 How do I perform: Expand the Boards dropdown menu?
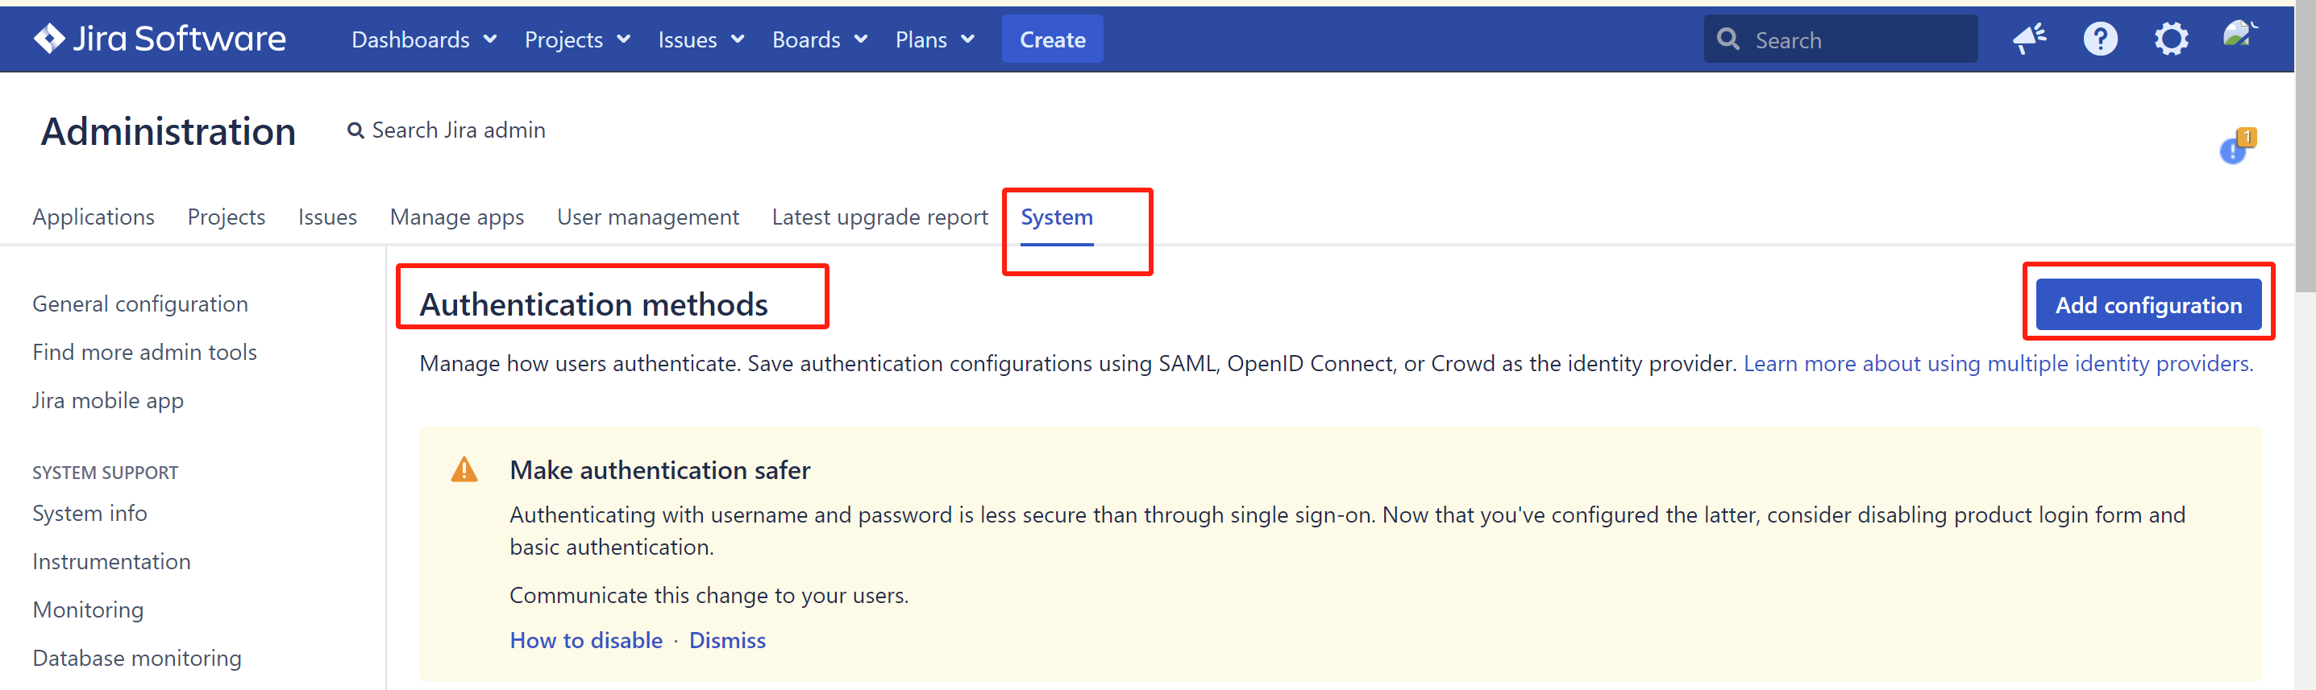(819, 39)
